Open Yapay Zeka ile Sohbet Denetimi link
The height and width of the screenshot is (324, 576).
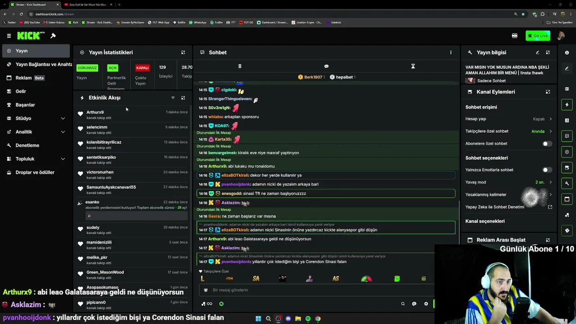[550, 207]
